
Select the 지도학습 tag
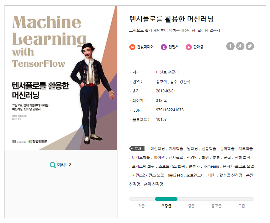pos(246,149)
